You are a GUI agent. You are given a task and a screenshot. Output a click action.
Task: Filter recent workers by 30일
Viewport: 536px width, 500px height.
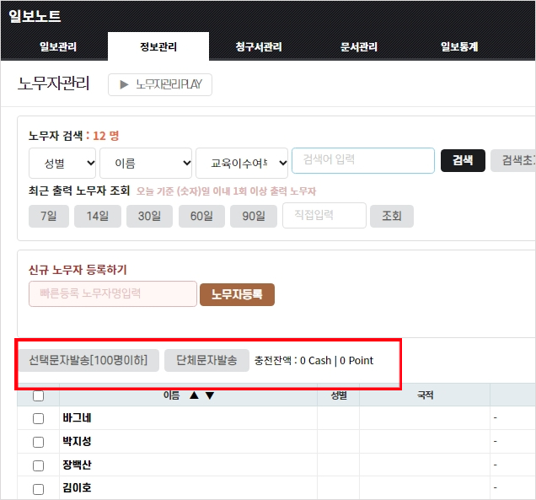click(x=149, y=217)
